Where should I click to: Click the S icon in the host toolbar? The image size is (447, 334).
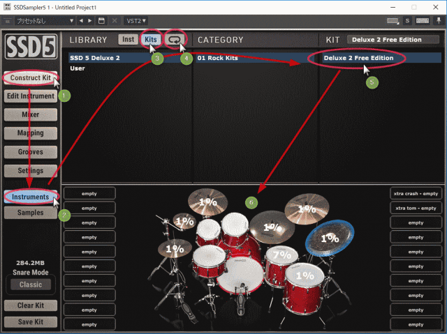pos(407,21)
